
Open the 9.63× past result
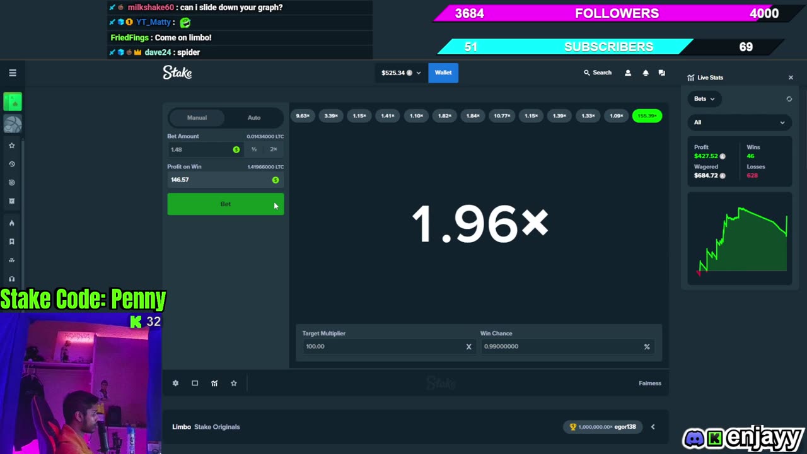pyautogui.click(x=303, y=116)
